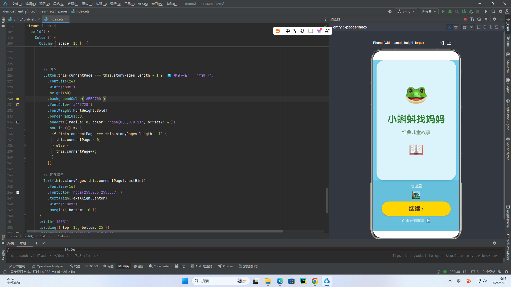This screenshot has height=287, width=511.
Task: Open the 文件(F) menu
Action: [17, 4]
